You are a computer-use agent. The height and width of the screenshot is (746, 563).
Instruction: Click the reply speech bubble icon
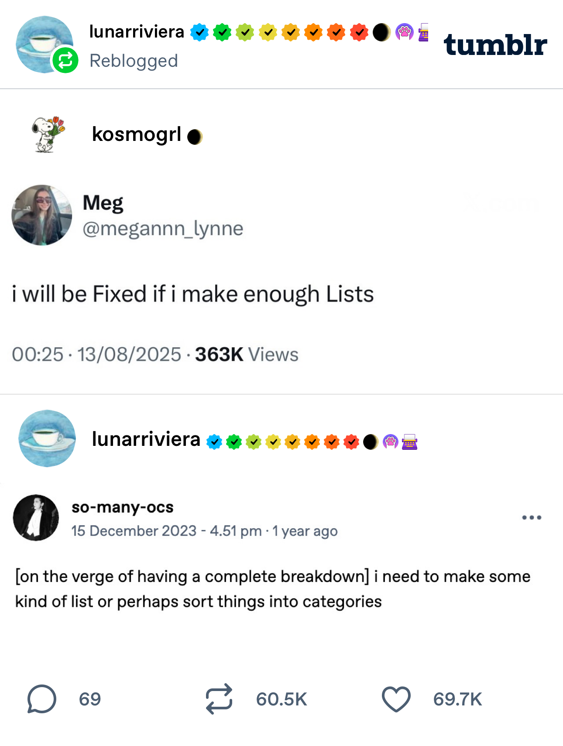tap(42, 699)
